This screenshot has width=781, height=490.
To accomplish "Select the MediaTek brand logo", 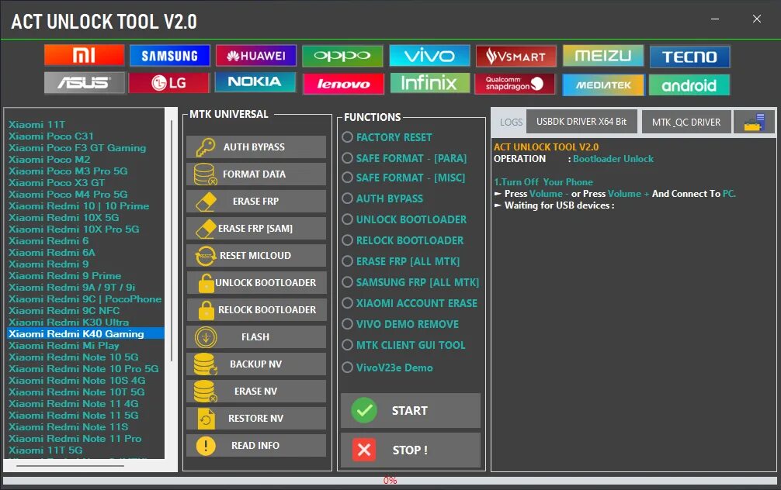I will [x=603, y=85].
